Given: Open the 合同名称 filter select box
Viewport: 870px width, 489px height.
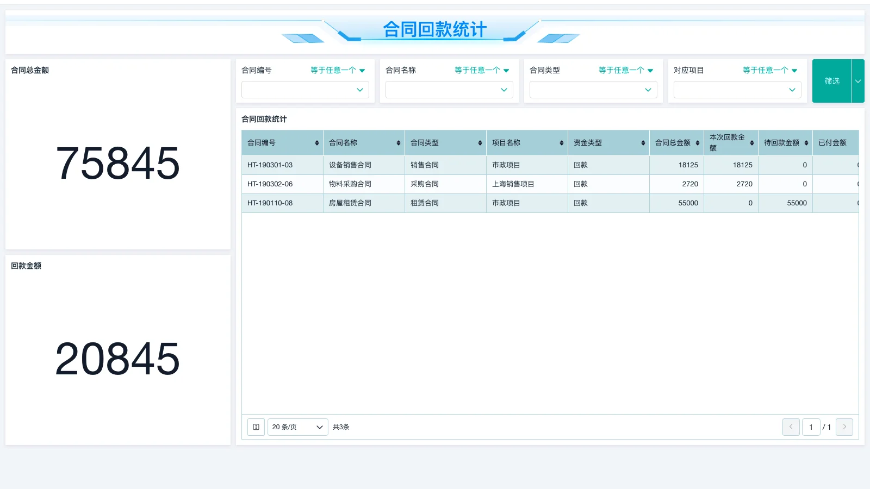Looking at the screenshot, I should click(449, 90).
